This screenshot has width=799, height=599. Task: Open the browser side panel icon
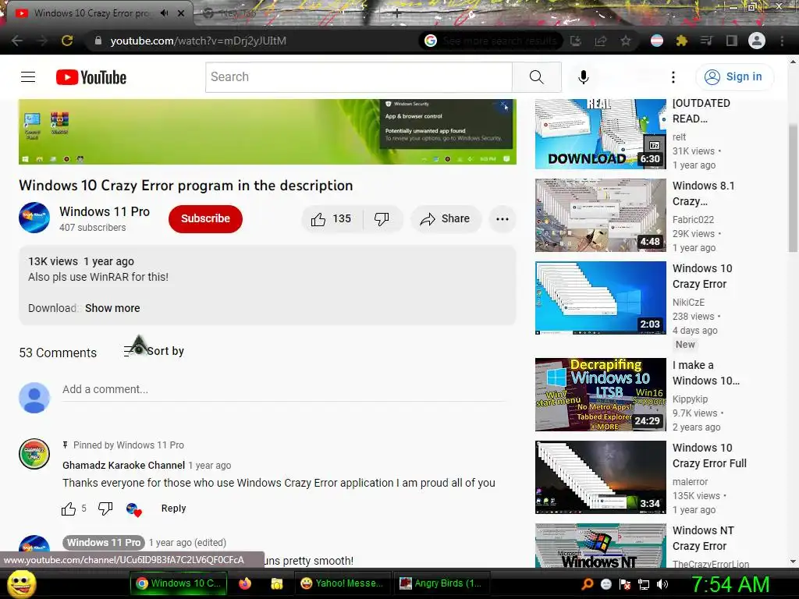point(732,41)
